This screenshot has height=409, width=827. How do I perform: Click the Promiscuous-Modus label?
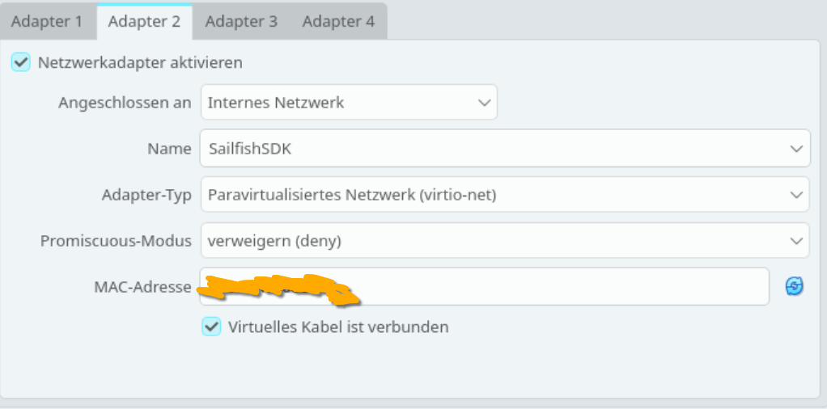[116, 241]
